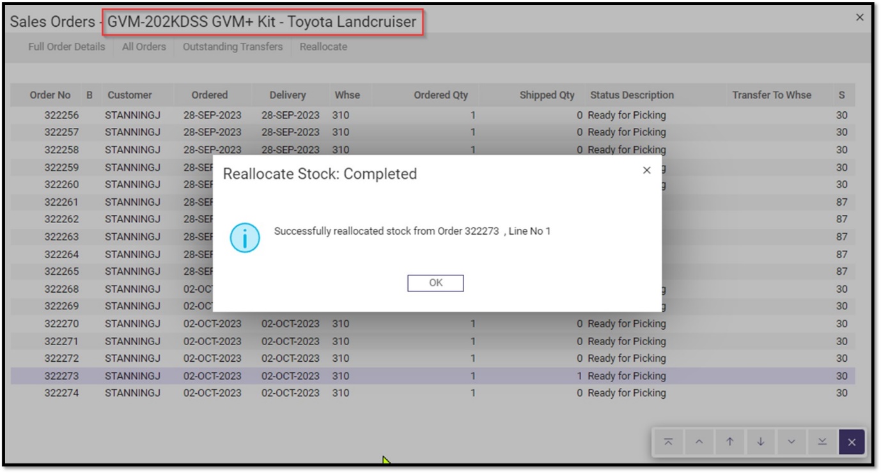Open Outstanding Transfers menu
This screenshot has width=881, height=473.
[x=233, y=47]
